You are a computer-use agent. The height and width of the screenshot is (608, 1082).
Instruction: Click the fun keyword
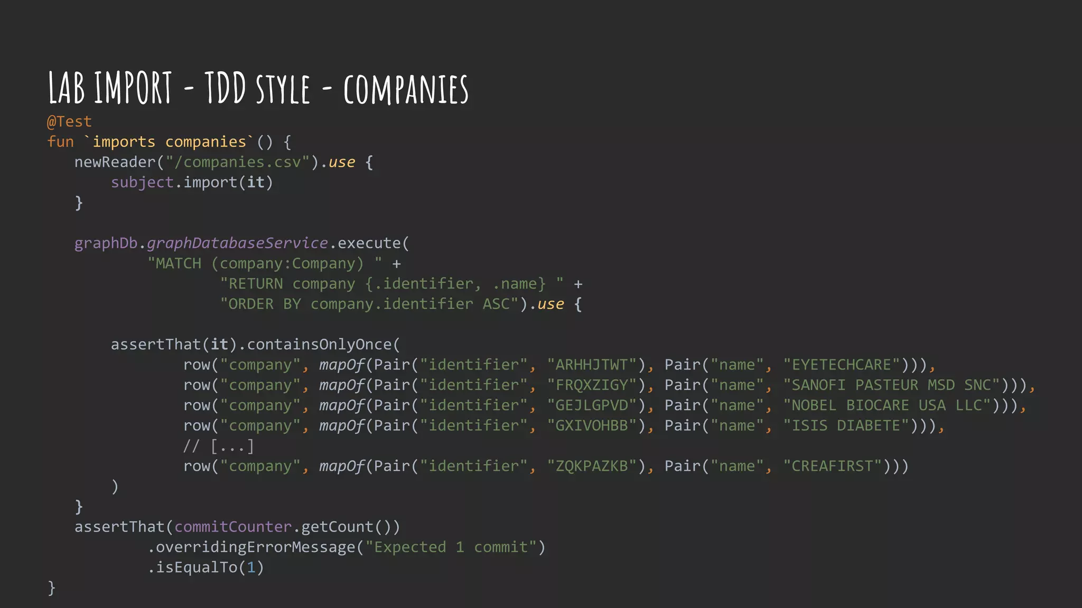pos(60,142)
